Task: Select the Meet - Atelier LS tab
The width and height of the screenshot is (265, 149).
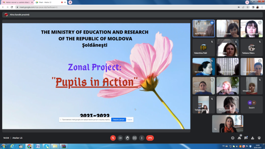Action: pos(50,2)
